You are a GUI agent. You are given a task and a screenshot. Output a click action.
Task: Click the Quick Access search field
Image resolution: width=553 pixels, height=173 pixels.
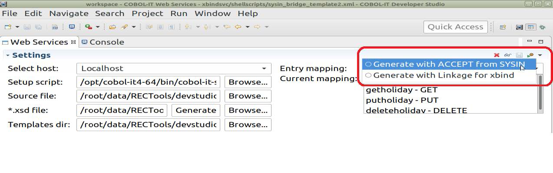click(x=455, y=27)
